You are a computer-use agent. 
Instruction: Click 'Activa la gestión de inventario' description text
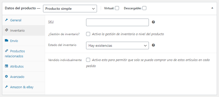pyautogui.click(x=128, y=34)
